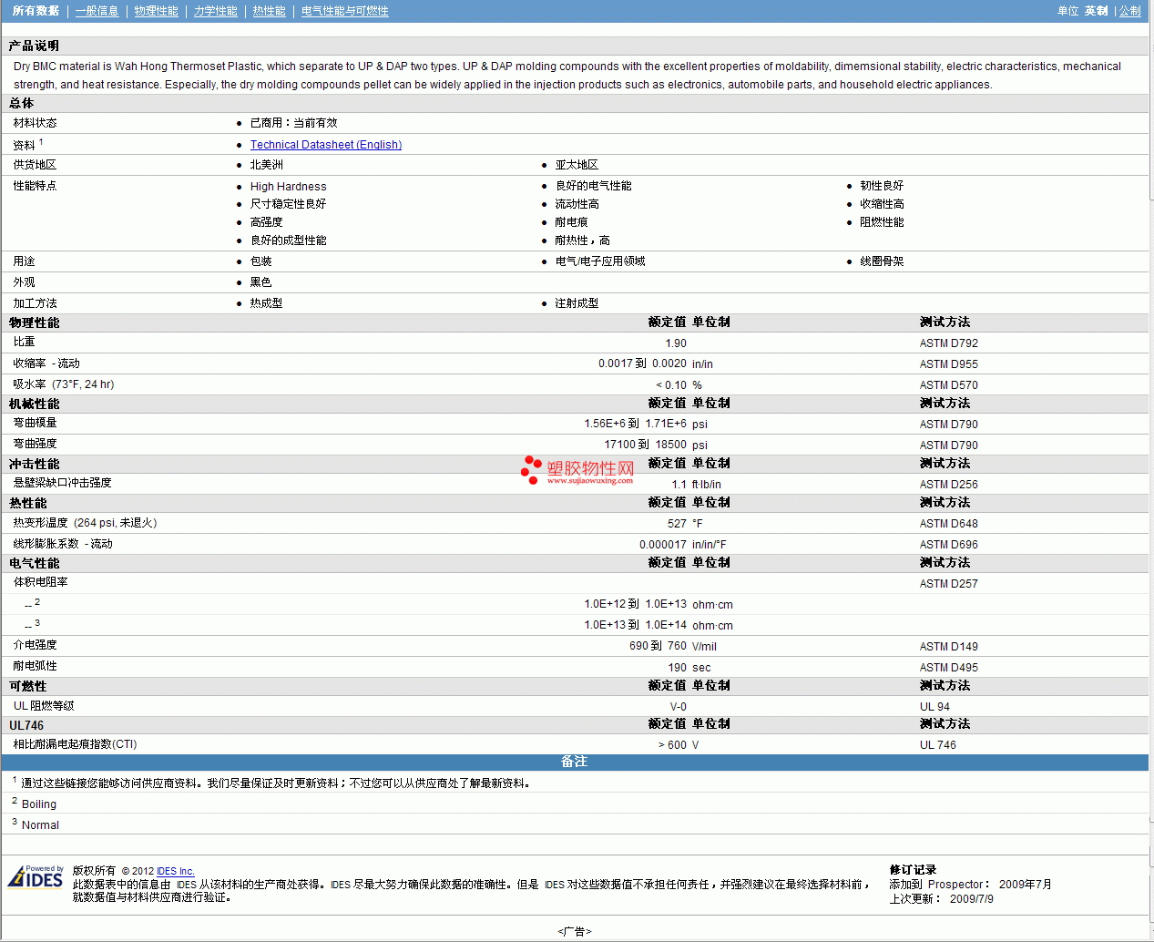Follow the IDES Inc. copyright link
Screen dimensions: 1154x942
175,871
